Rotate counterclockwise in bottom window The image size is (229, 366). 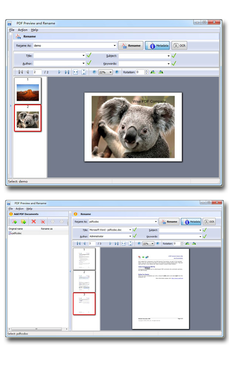point(187,244)
